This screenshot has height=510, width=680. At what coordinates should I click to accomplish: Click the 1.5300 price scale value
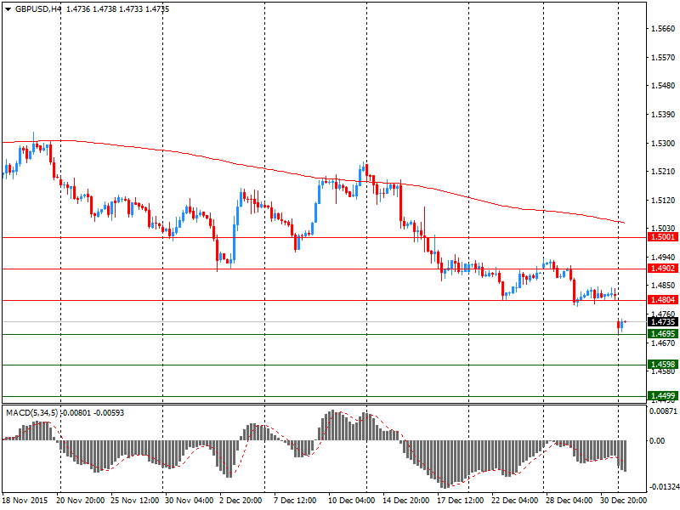663,143
